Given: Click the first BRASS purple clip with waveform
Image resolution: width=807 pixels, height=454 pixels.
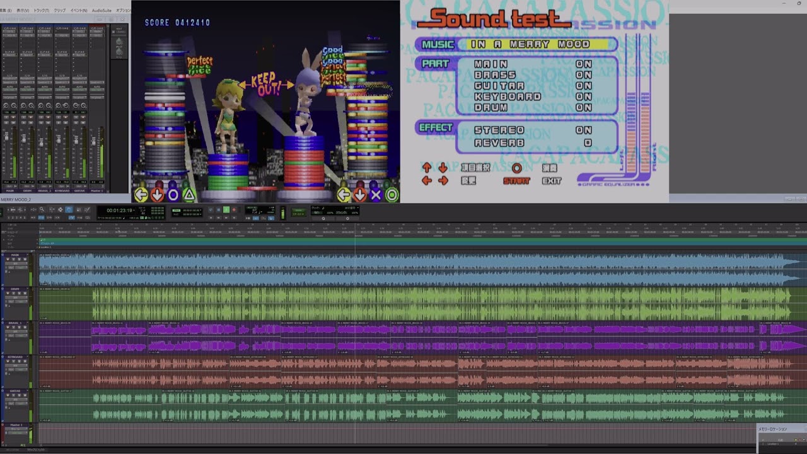Looking at the screenshot, I should pos(120,337).
